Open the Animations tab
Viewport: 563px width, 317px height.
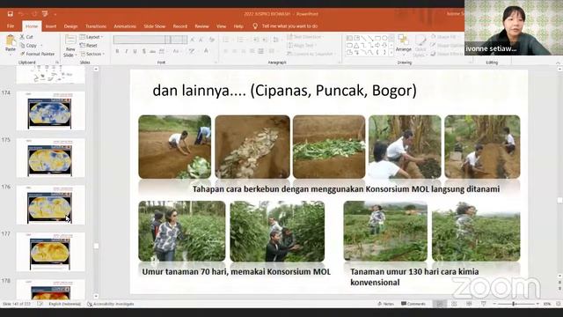tap(125, 26)
